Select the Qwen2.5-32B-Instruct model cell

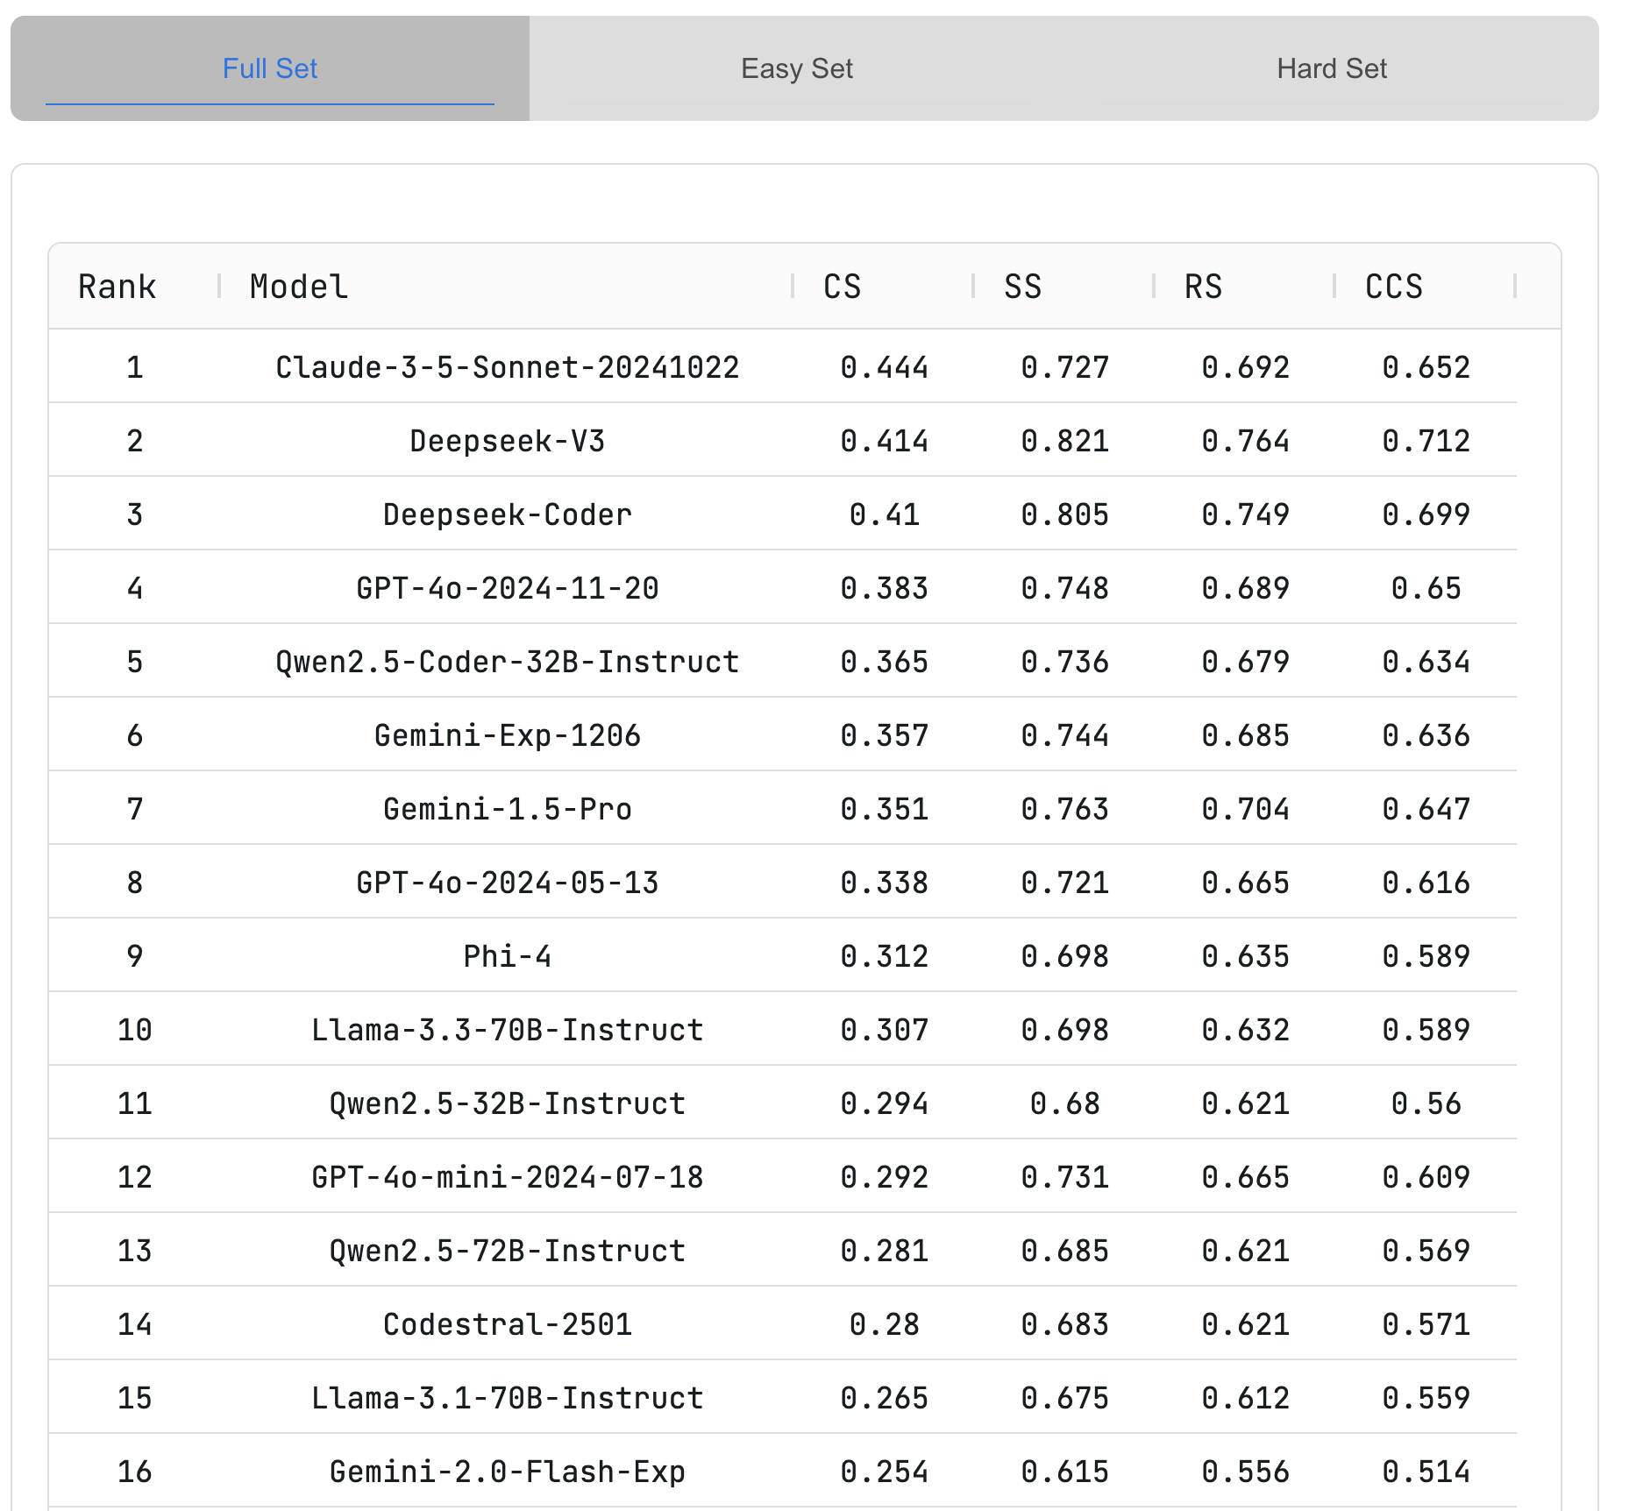[x=508, y=1103]
